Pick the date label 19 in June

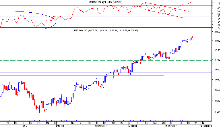pos(7,123)
